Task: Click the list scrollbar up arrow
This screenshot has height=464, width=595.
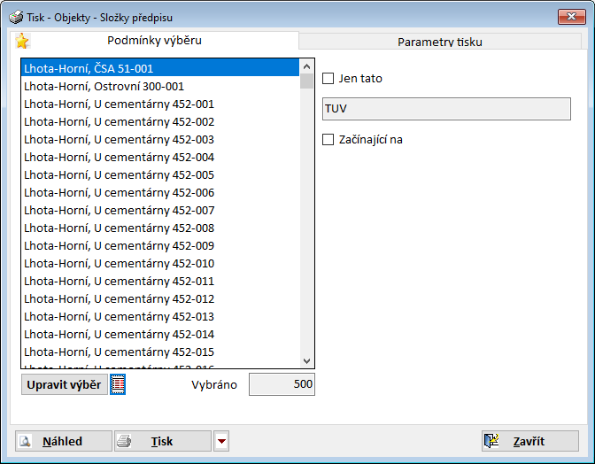Action: 307,66
